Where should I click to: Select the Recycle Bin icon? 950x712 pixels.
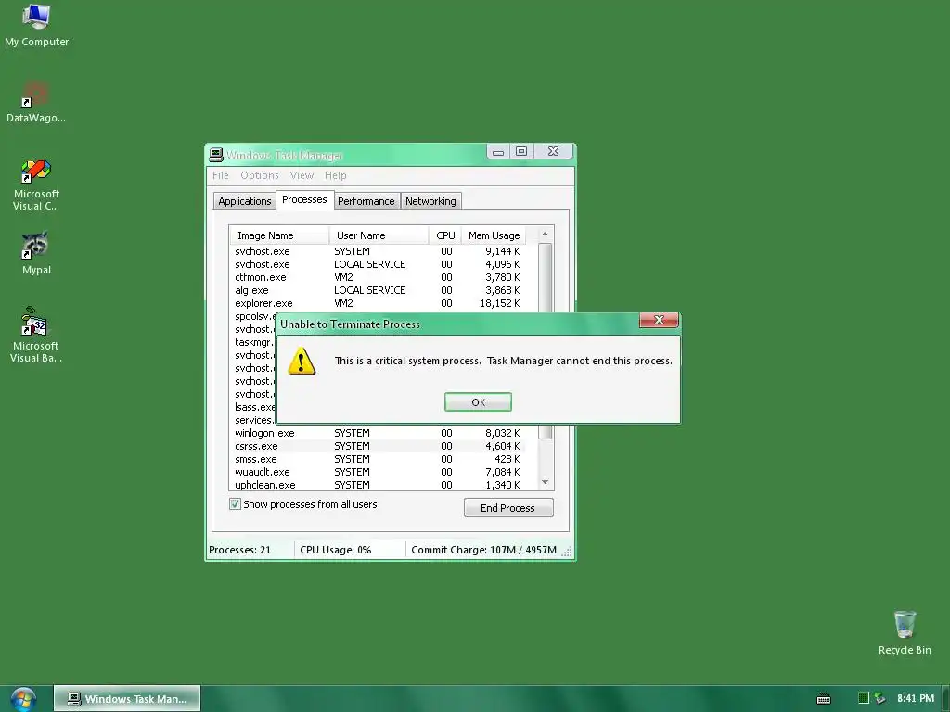click(905, 632)
